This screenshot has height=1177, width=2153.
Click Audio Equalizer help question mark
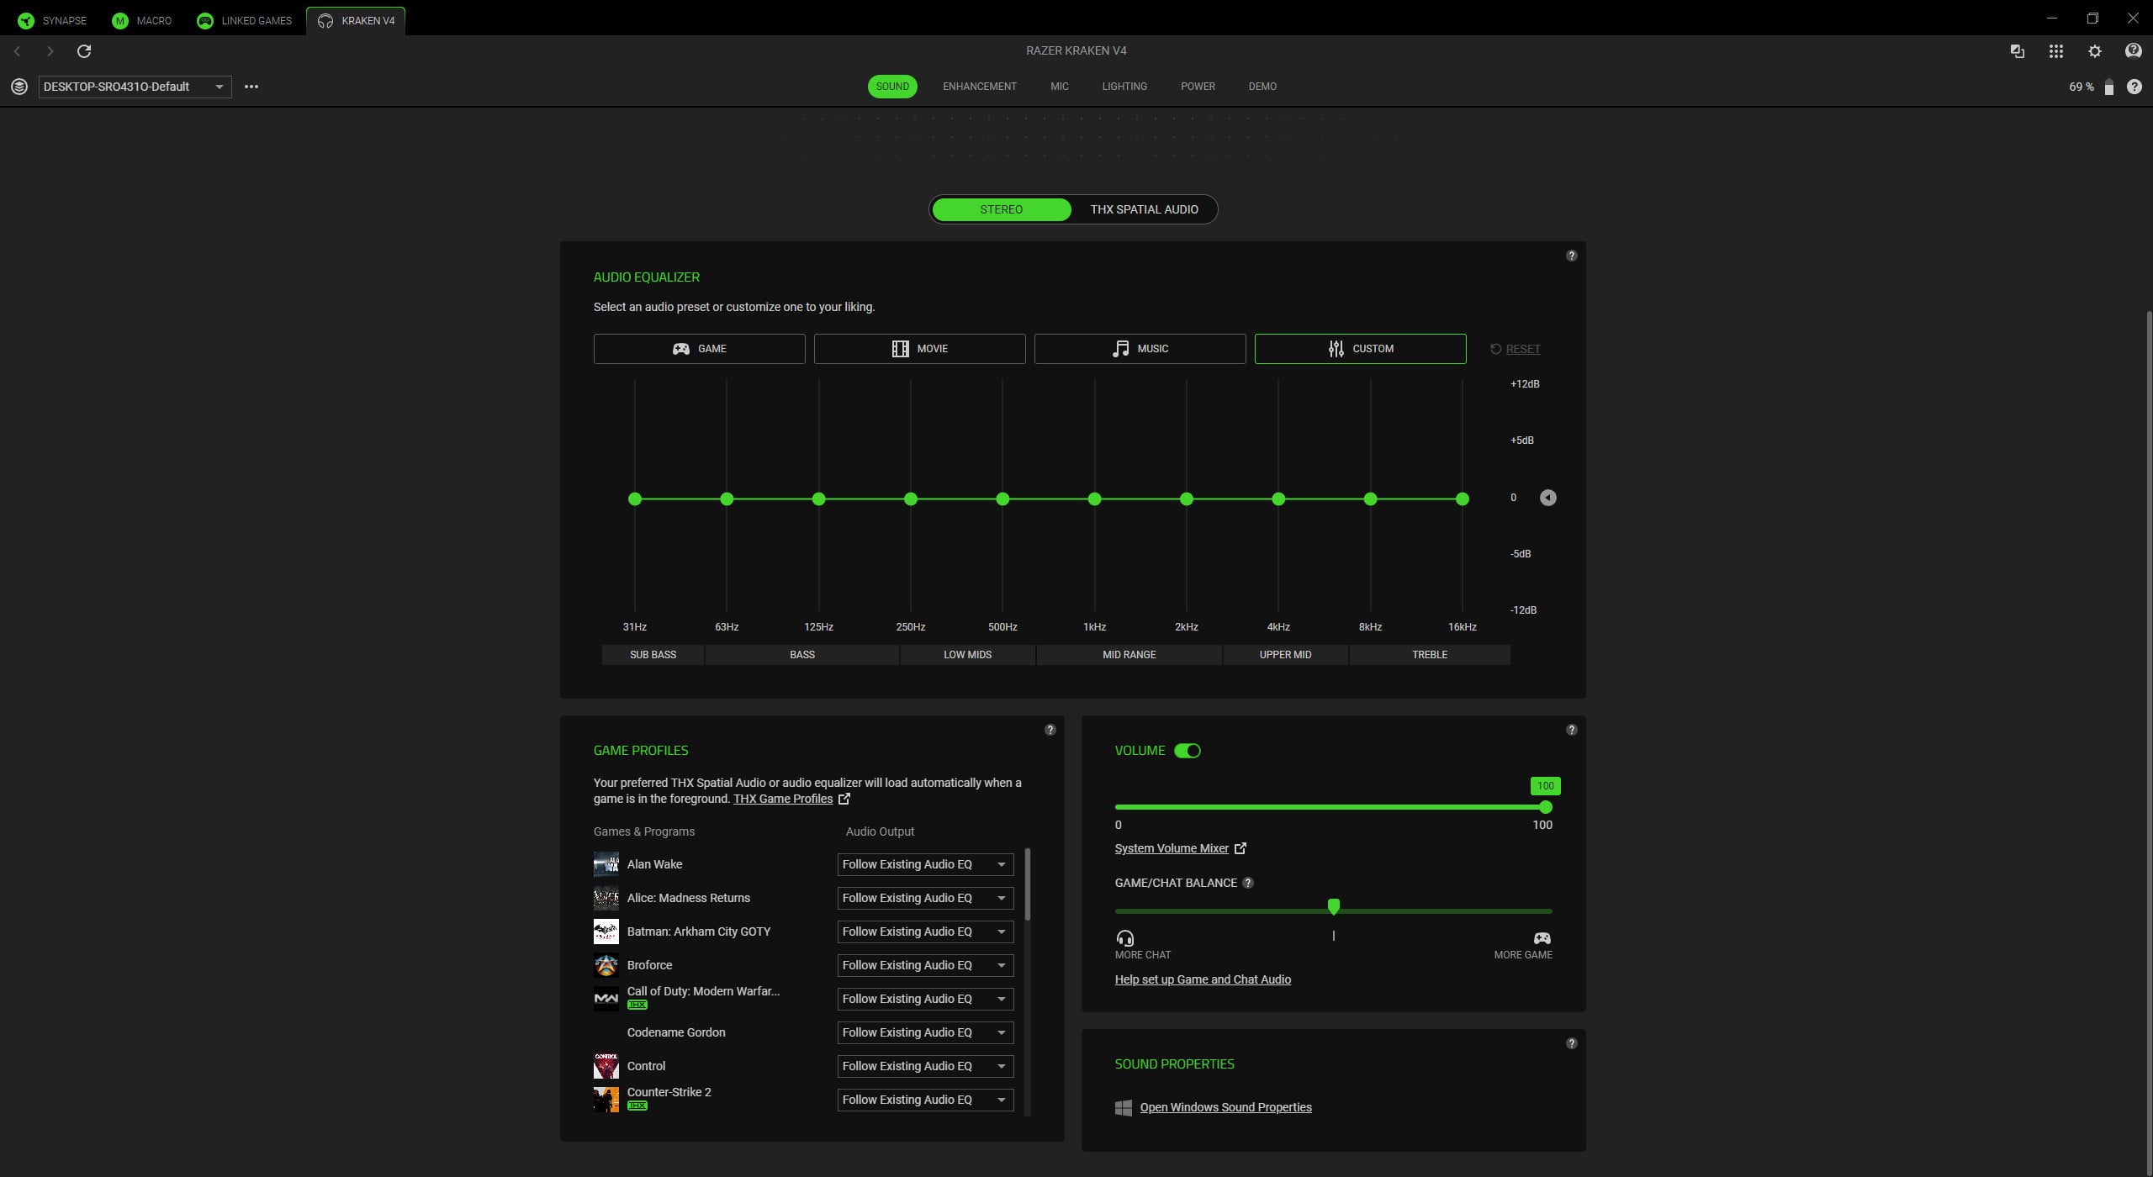(1571, 256)
